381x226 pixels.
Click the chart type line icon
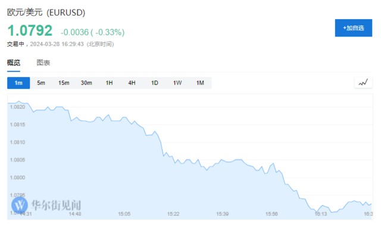tap(363, 82)
